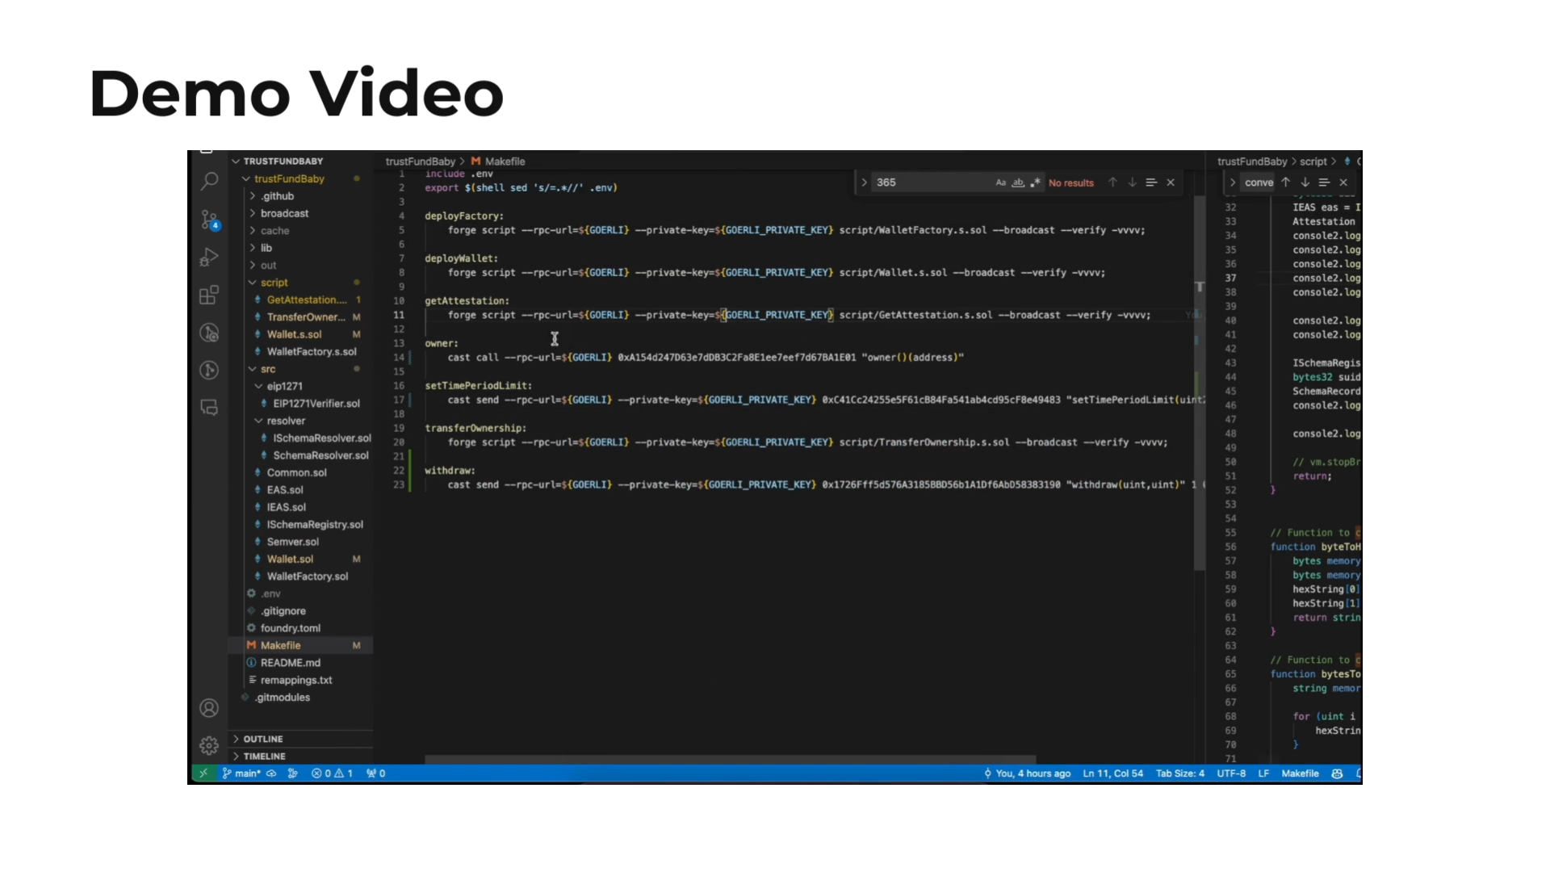The width and height of the screenshot is (1550, 872).
Task: Open EIP1271Verifier.sol file
Action: coord(300,404)
